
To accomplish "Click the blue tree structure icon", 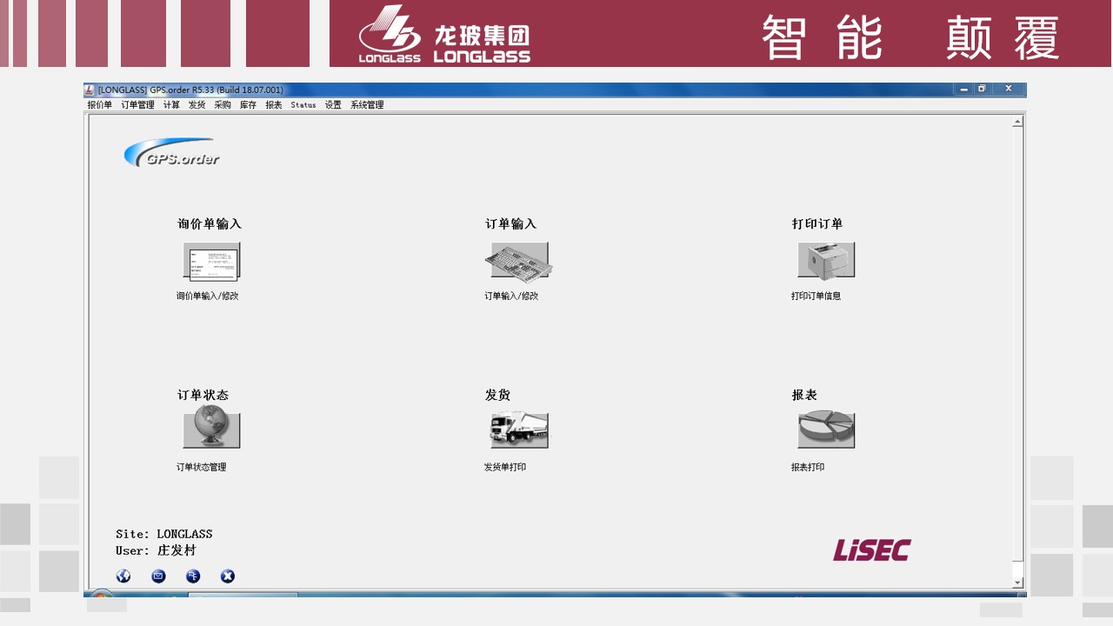I will click(193, 576).
